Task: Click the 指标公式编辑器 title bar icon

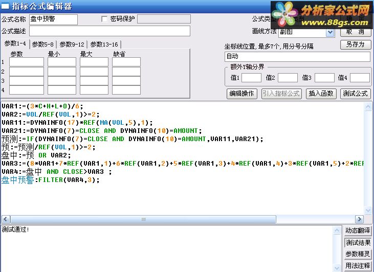Action: (5, 6)
